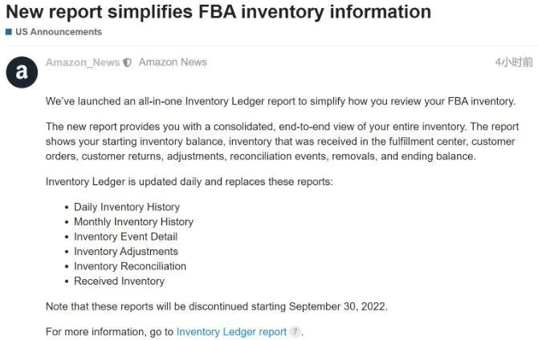Click the first paragraph about all-in-one report
Image resolution: width=538 pixels, height=340 pixels.
280,101
